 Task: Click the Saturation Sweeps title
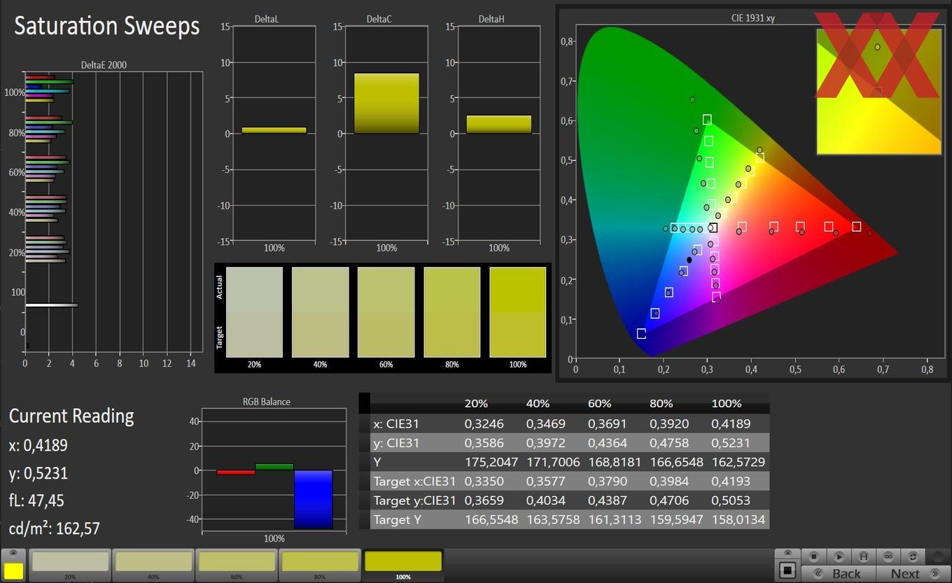(x=106, y=26)
